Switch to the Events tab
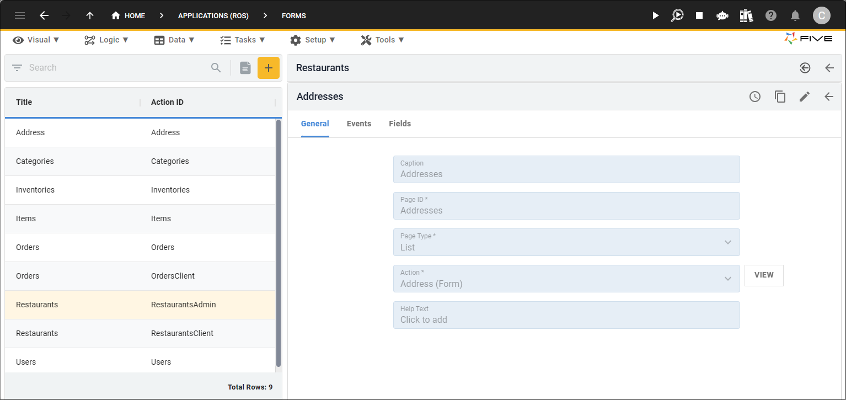 click(x=359, y=124)
